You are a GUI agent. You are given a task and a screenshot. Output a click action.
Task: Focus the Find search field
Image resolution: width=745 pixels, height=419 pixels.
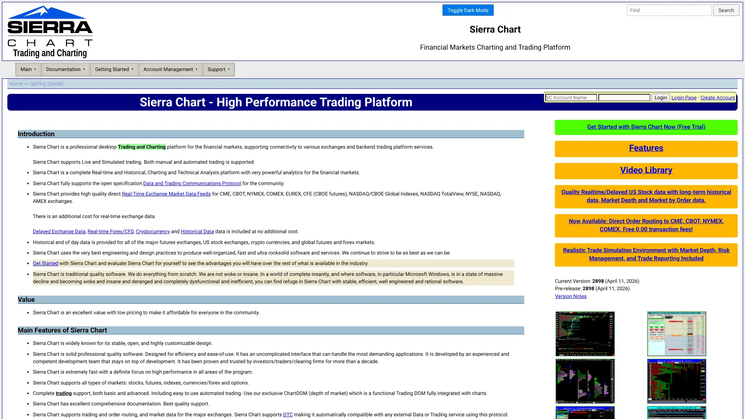669,10
